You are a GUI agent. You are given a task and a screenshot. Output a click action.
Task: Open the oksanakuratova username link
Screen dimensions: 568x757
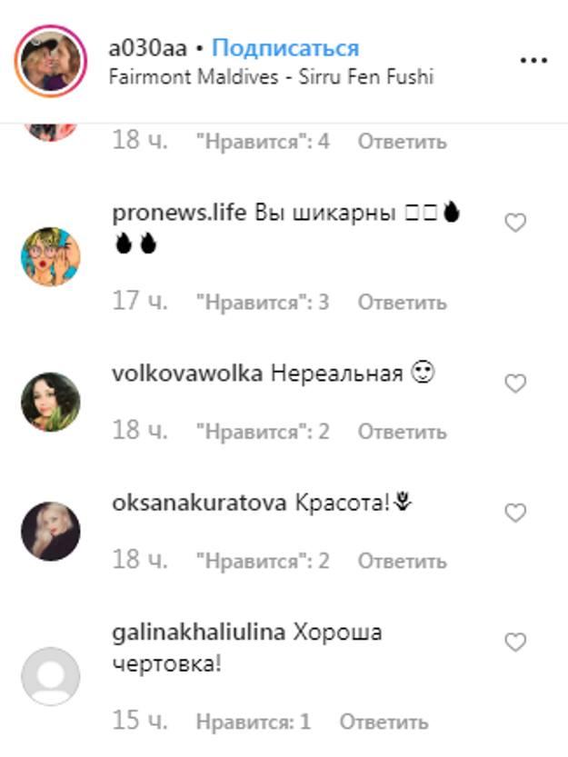(199, 503)
